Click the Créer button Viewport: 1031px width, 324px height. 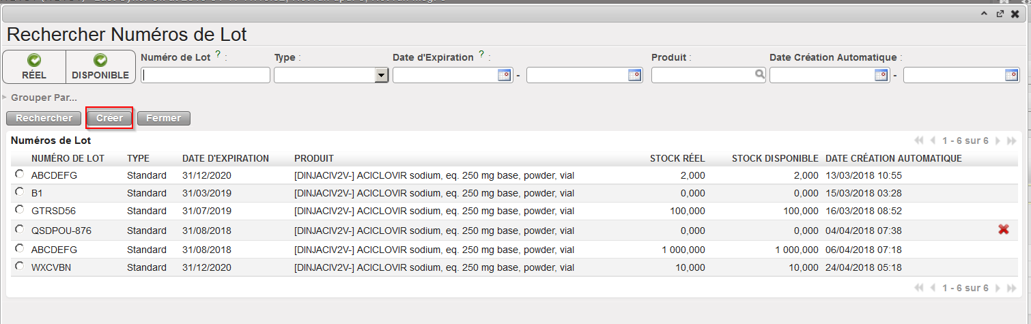click(109, 118)
